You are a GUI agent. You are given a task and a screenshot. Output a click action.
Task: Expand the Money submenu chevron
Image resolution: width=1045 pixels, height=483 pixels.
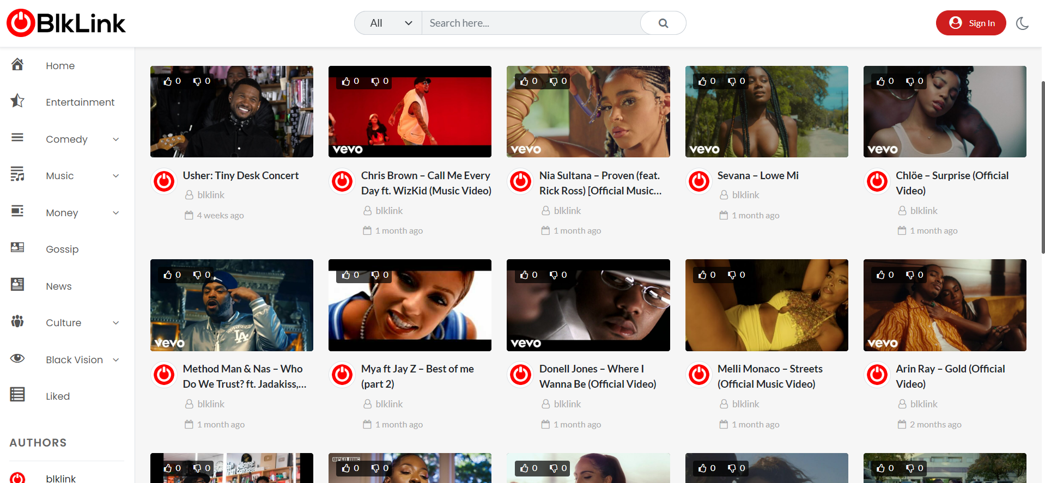coord(116,213)
